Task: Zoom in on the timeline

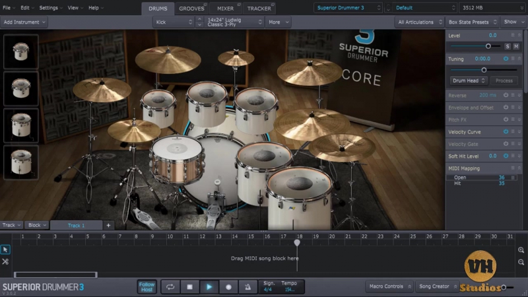Action: [x=521, y=250]
